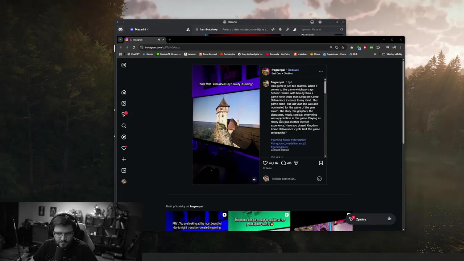Show more bookmarks overflow chevron

click(x=375, y=54)
